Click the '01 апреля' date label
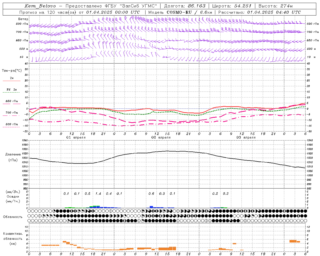The width and height of the screenshot is (320, 256). (x=76, y=137)
